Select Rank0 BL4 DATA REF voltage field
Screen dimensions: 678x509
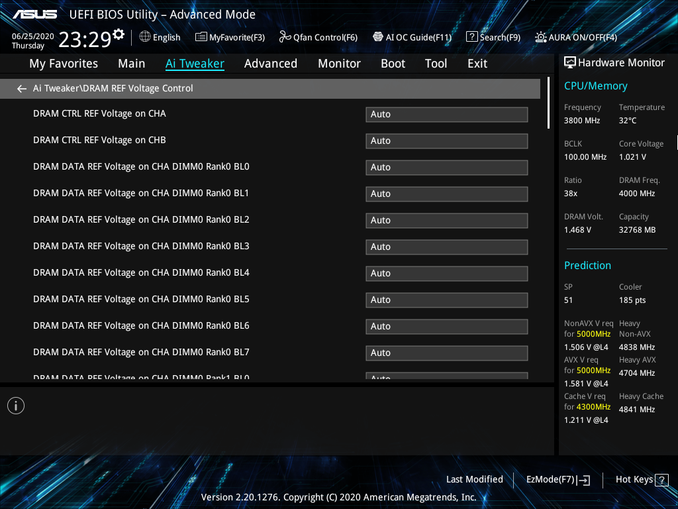(447, 274)
